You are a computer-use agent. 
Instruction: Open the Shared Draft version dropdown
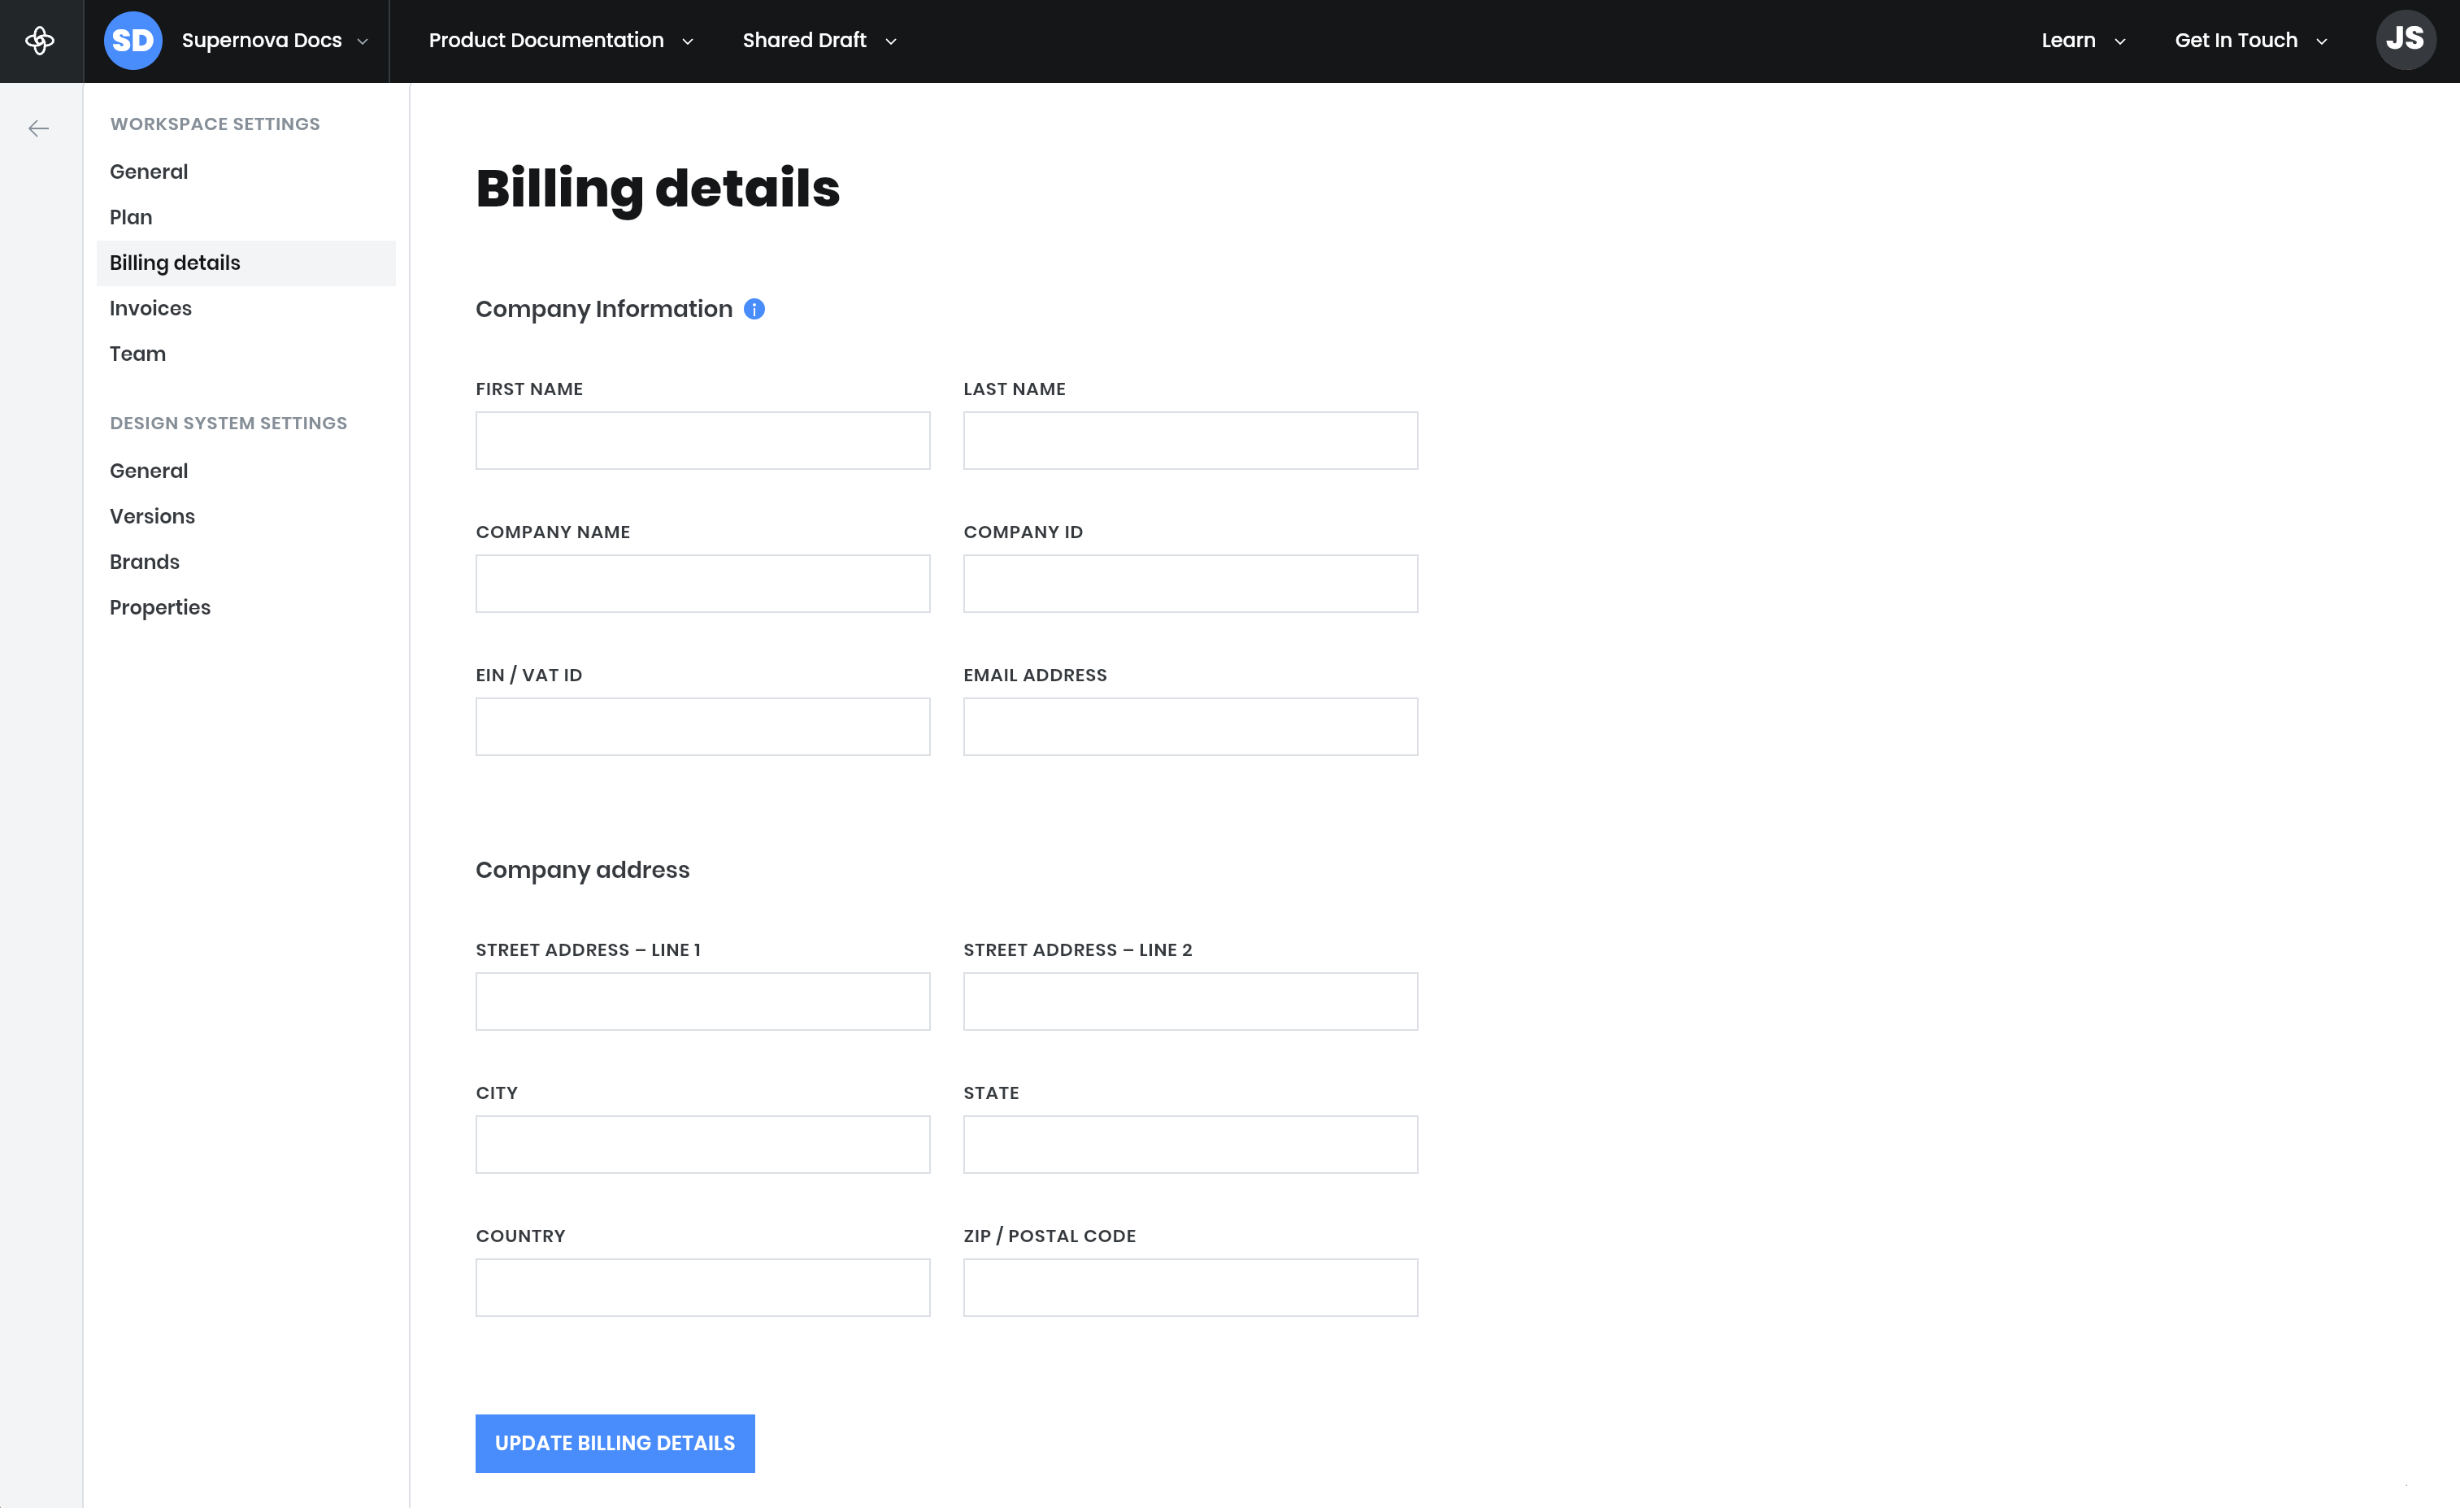point(820,41)
